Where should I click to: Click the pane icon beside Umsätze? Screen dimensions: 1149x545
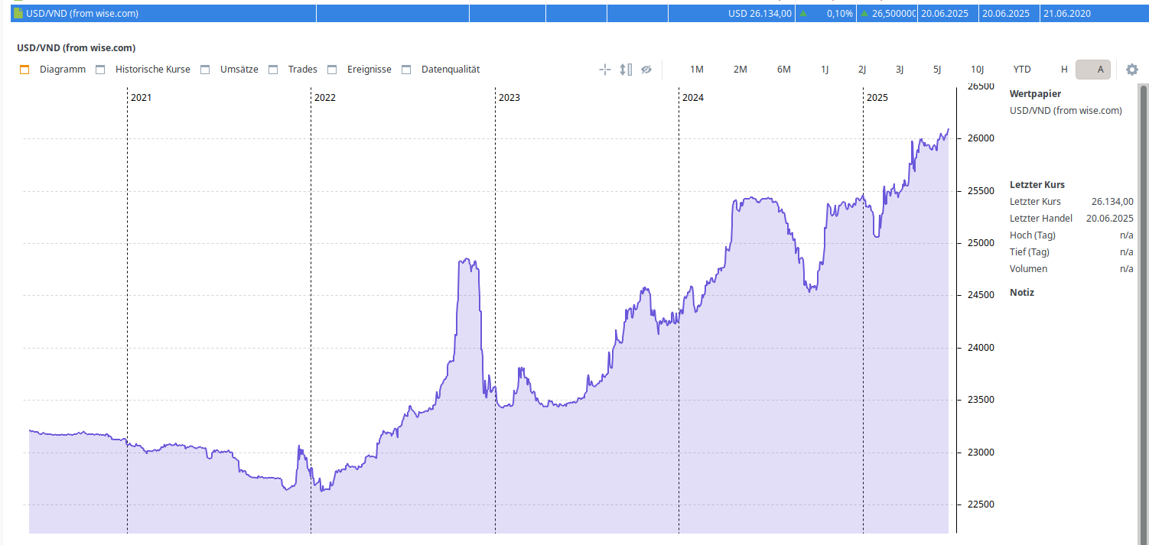point(205,70)
